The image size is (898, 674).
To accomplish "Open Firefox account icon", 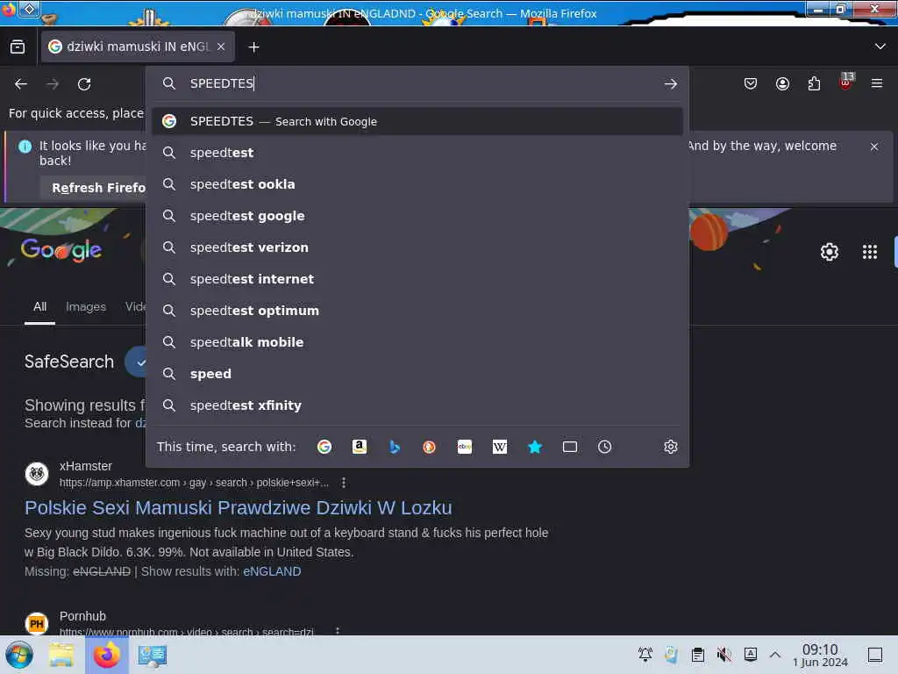I will (x=782, y=83).
